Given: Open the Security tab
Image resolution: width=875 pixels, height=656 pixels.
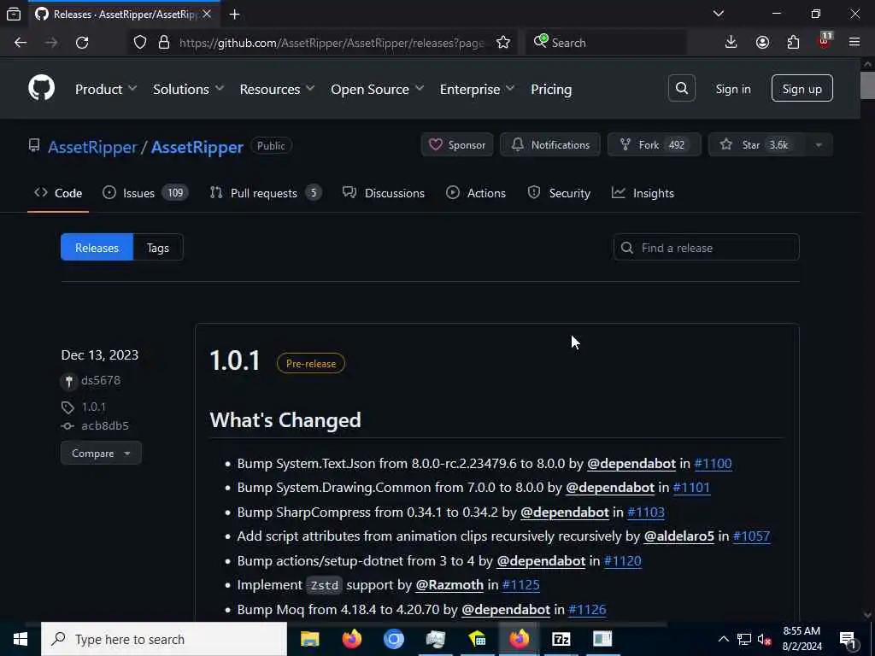Looking at the screenshot, I should [x=559, y=193].
